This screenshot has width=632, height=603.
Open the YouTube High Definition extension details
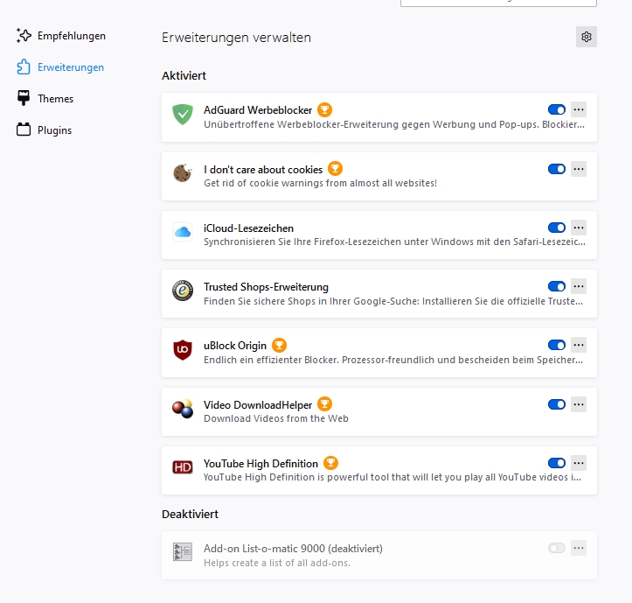[x=261, y=463]
